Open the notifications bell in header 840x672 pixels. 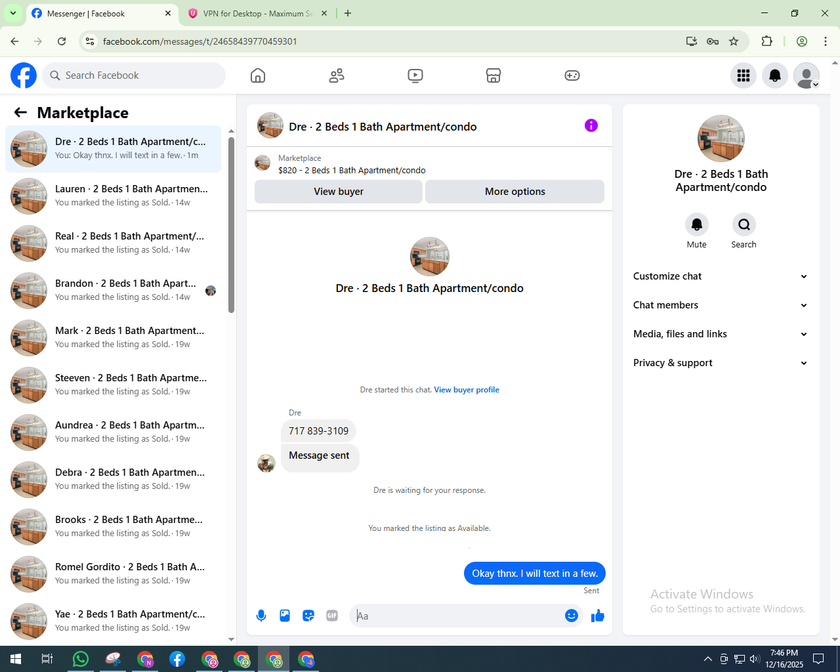[775, 75]
